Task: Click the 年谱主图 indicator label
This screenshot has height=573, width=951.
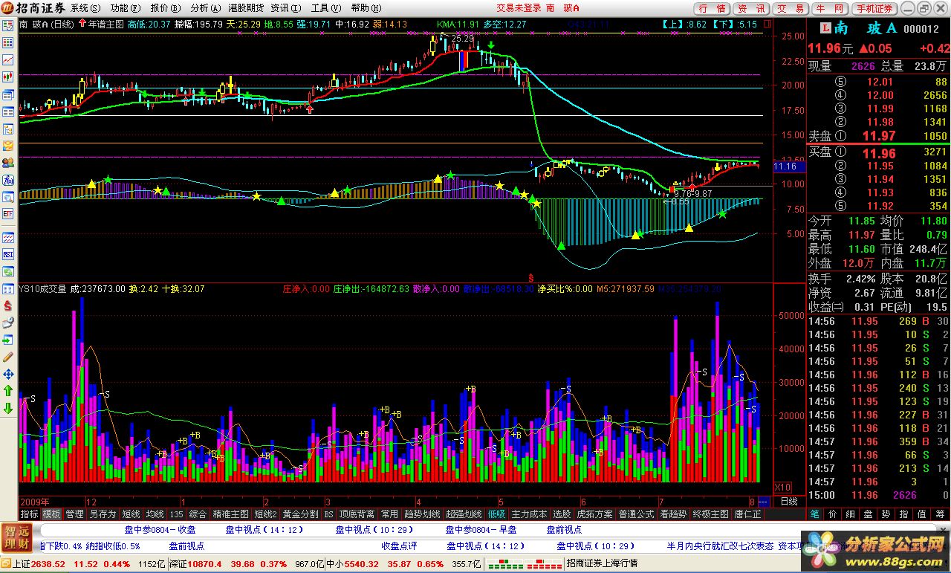Action: point(107,24)
